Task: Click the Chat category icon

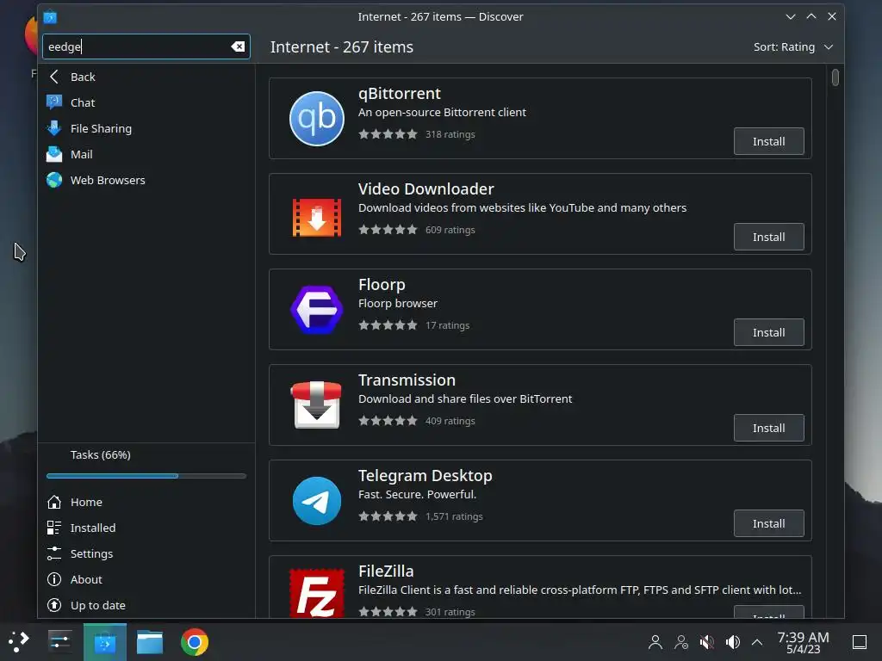Action: tap(54, 102)
